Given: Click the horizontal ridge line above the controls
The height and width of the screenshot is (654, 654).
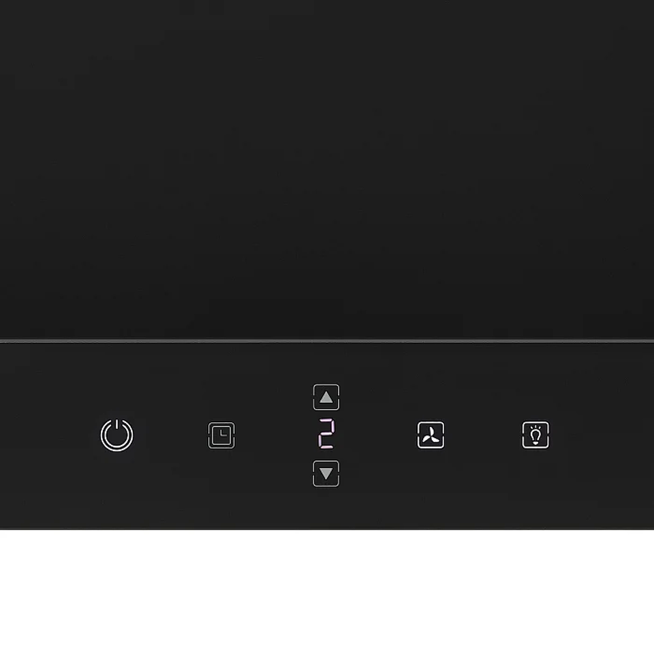Looking at the screenshot, I should (327, 341).
